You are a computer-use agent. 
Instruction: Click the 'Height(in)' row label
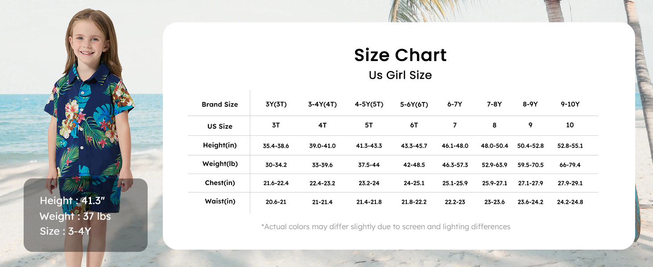click(219, 145)
